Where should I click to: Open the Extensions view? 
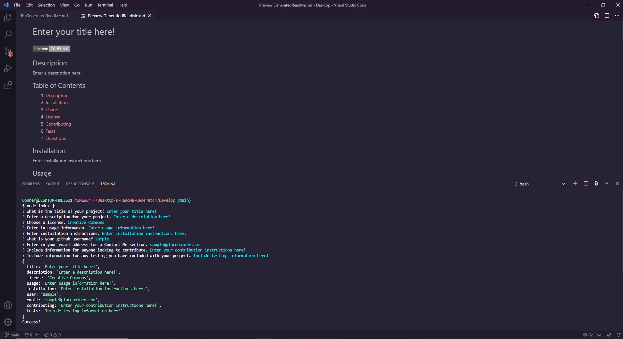[8, 85]
